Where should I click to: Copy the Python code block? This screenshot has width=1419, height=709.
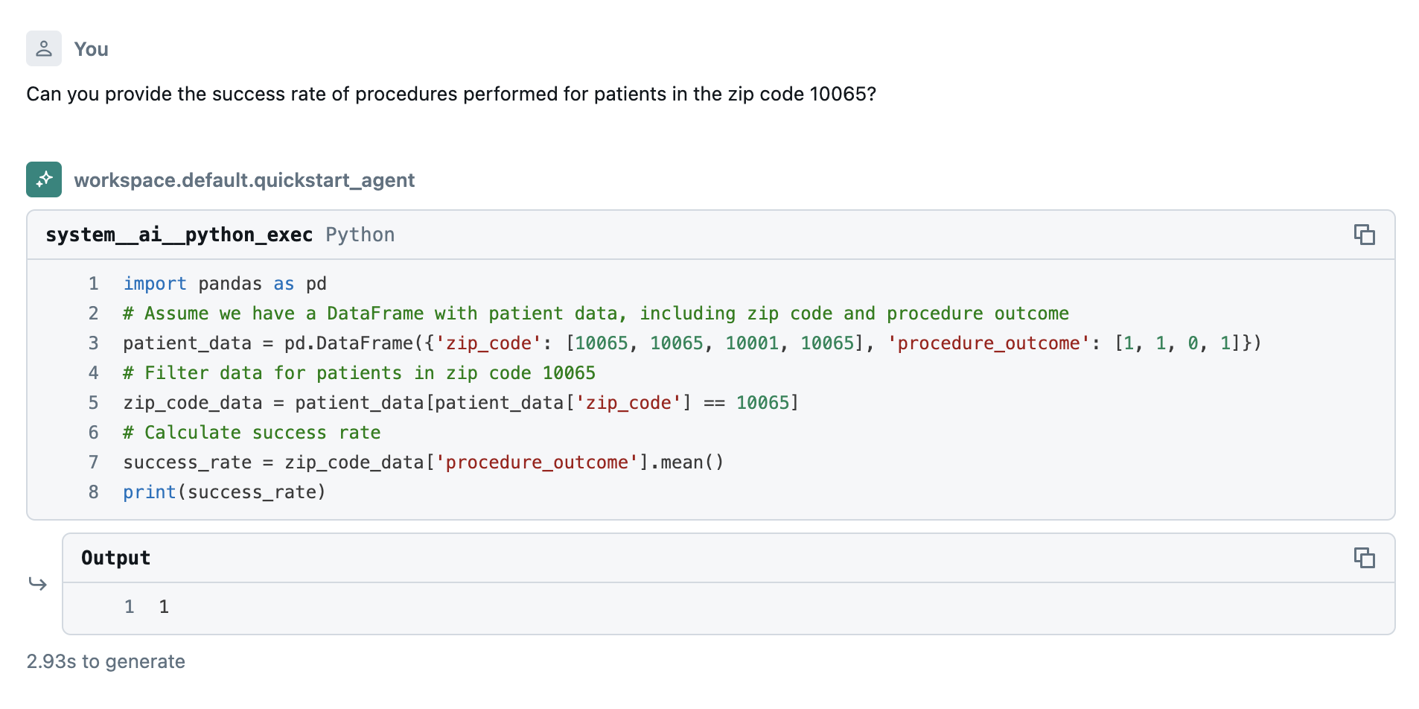pos(1364,235)
